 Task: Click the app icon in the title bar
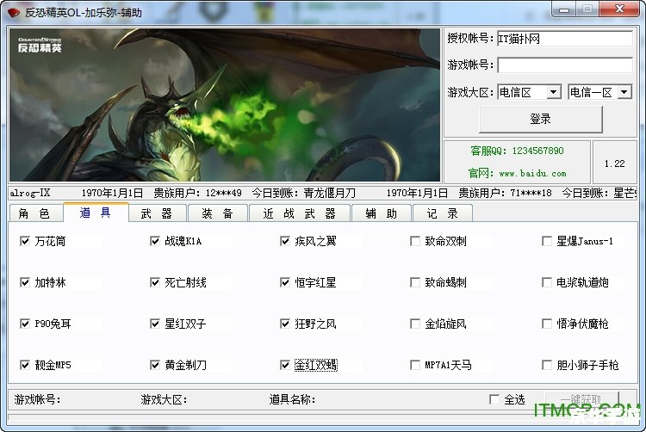pos(14,12)
